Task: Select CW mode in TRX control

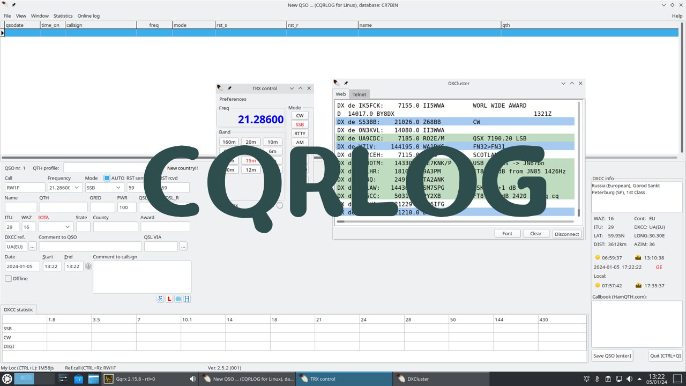Action: (300, 115)
